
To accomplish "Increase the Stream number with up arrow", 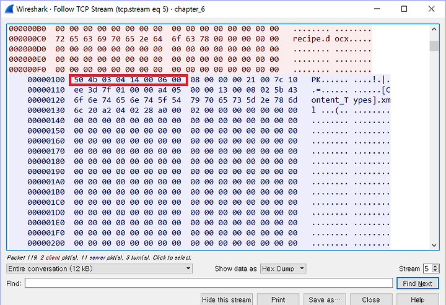I will pyautogui.click(x=435, y=267).
